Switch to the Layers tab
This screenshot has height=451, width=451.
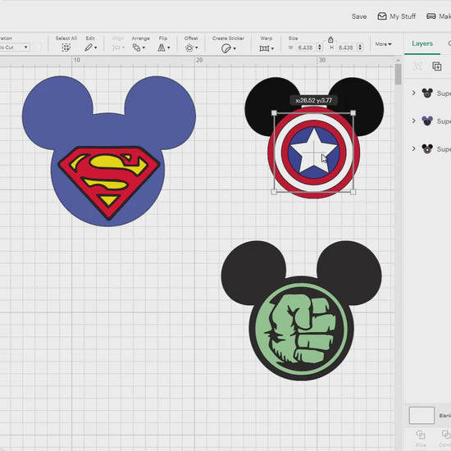tap(422, 43)
